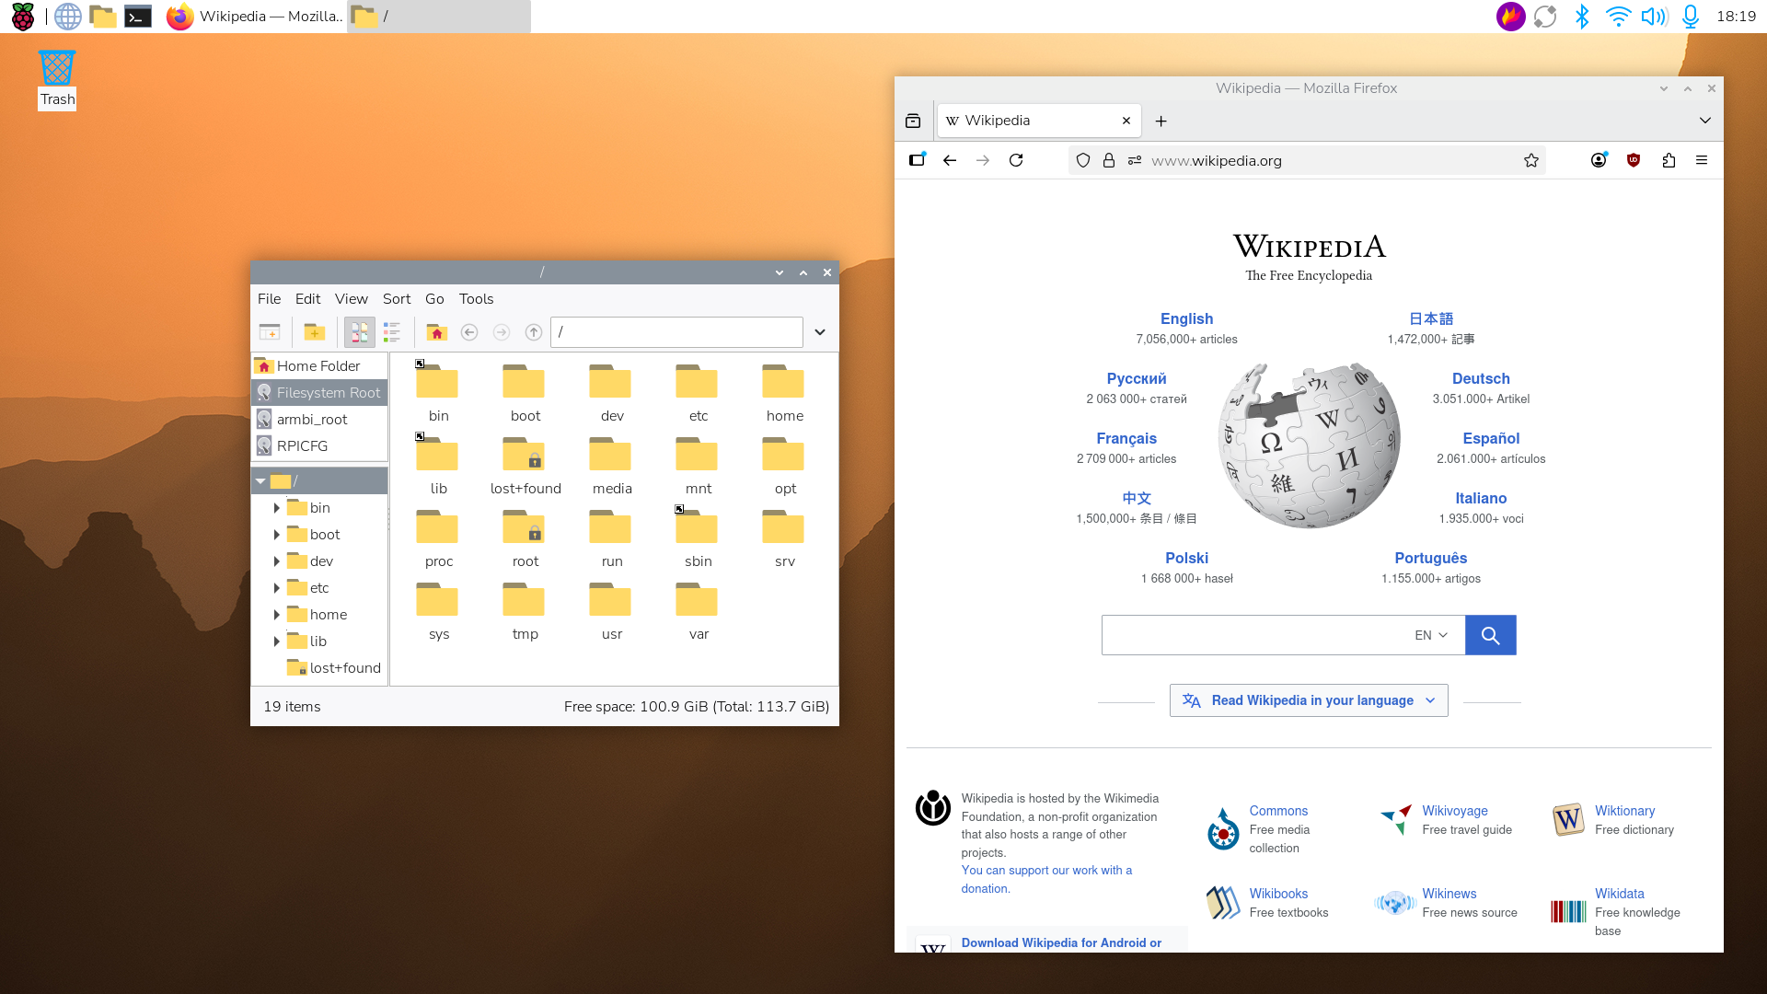Screen dimensions: 1767x994
Task: Open the uBlock Origin extension icon
Action: pyautogui.click(x=1634, y=160)
